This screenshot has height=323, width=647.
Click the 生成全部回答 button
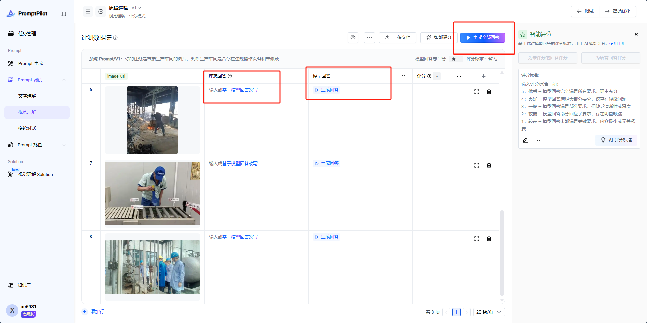[482, 38]
